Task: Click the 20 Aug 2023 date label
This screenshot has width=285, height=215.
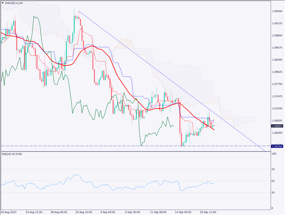Action: [x=10, y=212]
